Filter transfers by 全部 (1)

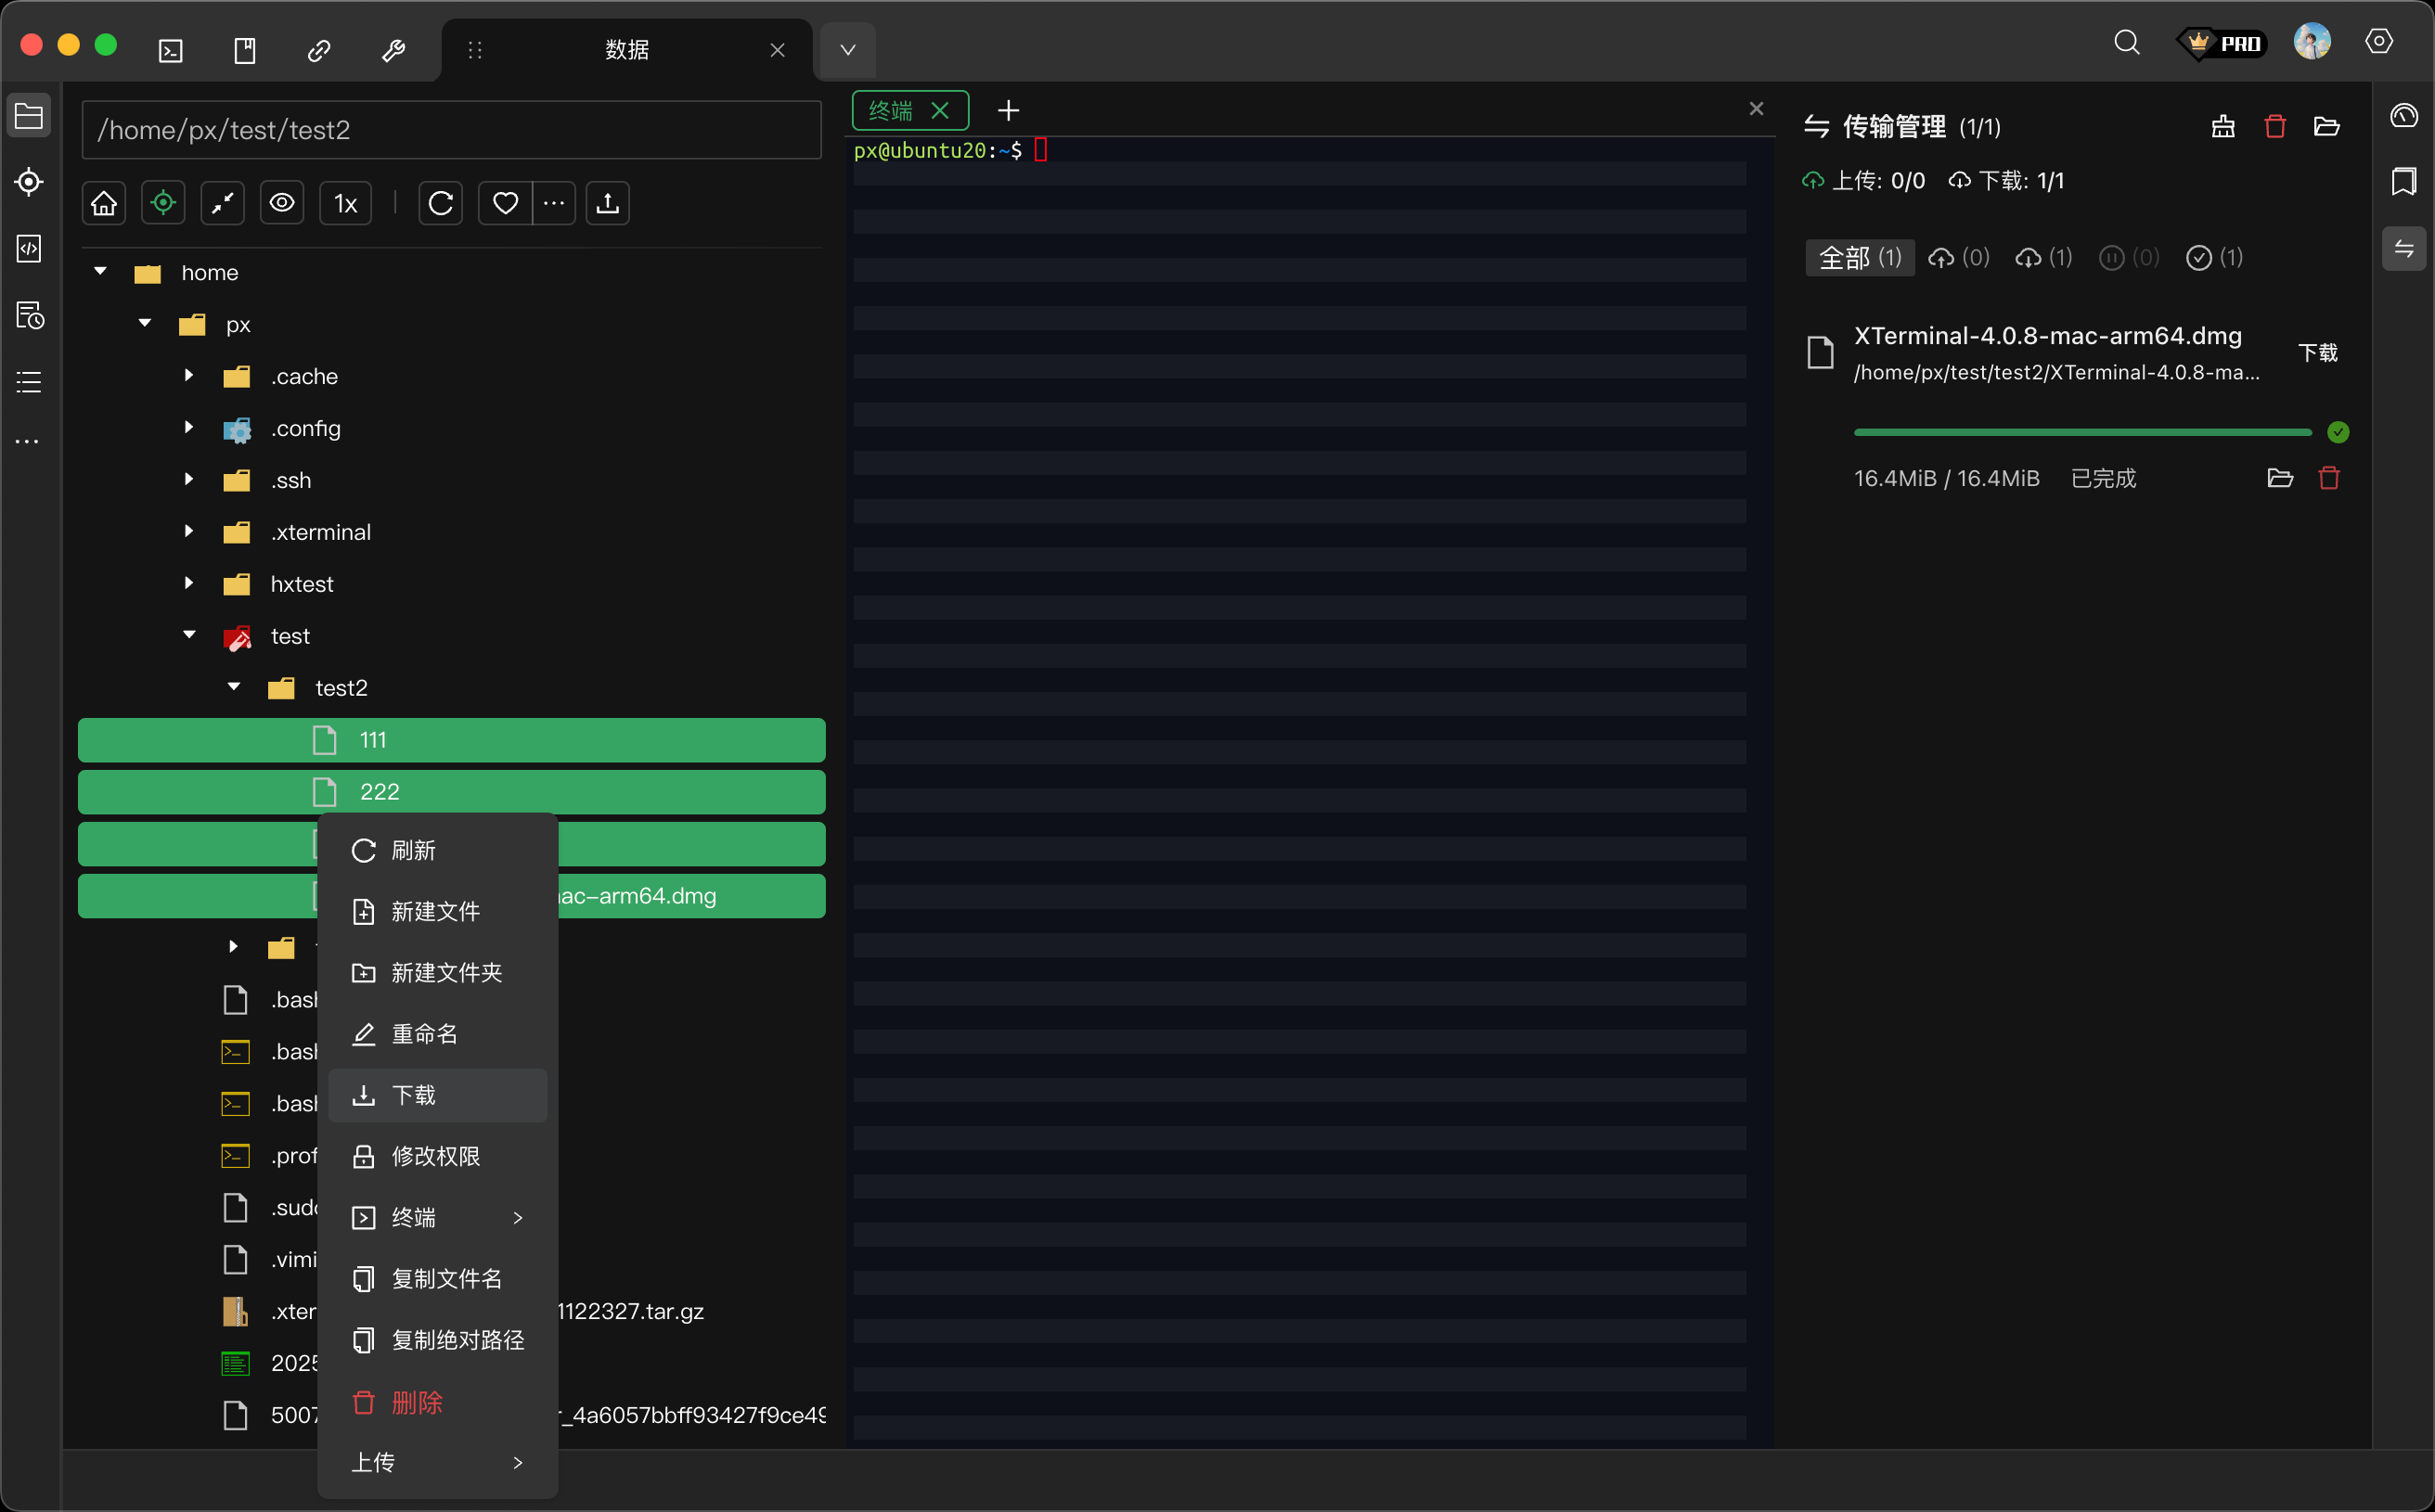click(1859, 258)
